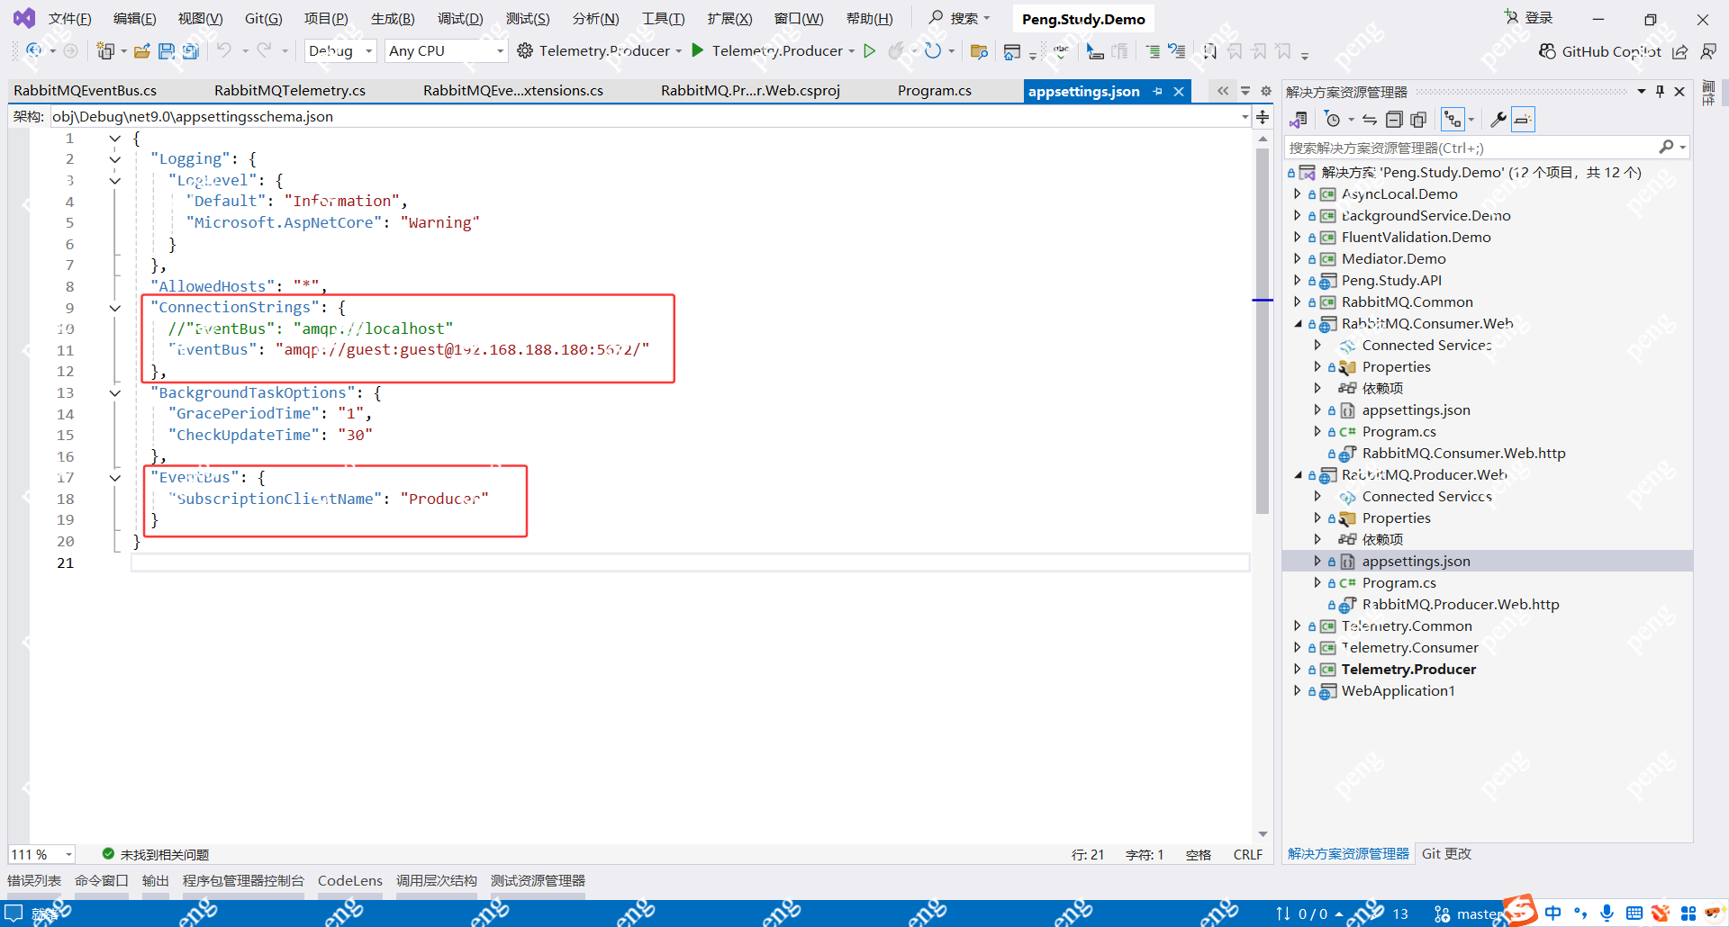Toggle Preview Selected Items in Solution Explorer

[1523, 120]
